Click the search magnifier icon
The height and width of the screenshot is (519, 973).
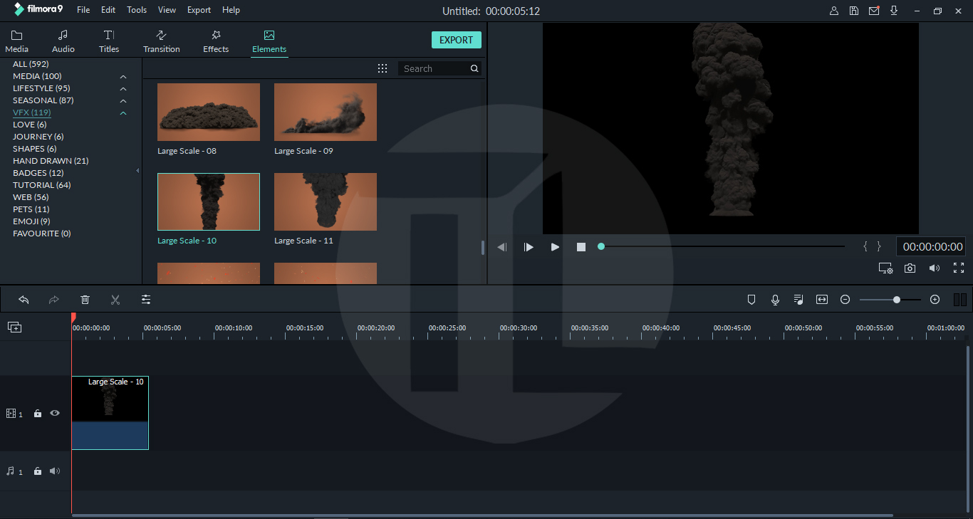[474, 68]
